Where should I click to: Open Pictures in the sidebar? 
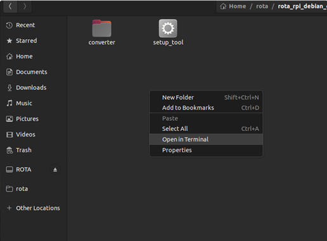tap(34, 119)
